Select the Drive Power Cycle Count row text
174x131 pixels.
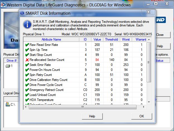[x=46, y=85]
